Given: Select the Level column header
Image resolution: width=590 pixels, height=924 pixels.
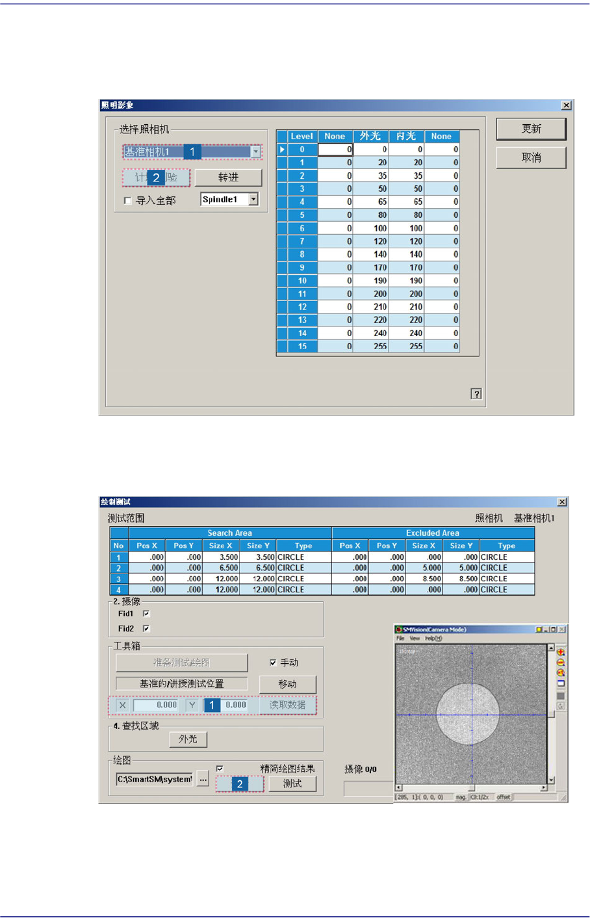Looking at the screenshot, I should coord(302,137).
